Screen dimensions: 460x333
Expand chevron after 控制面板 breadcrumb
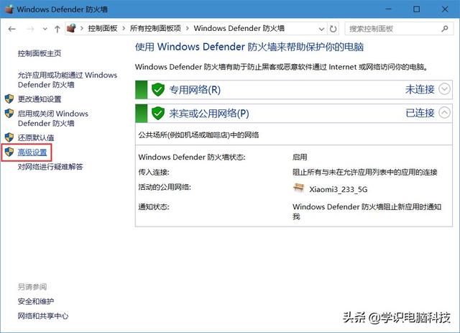124,29
